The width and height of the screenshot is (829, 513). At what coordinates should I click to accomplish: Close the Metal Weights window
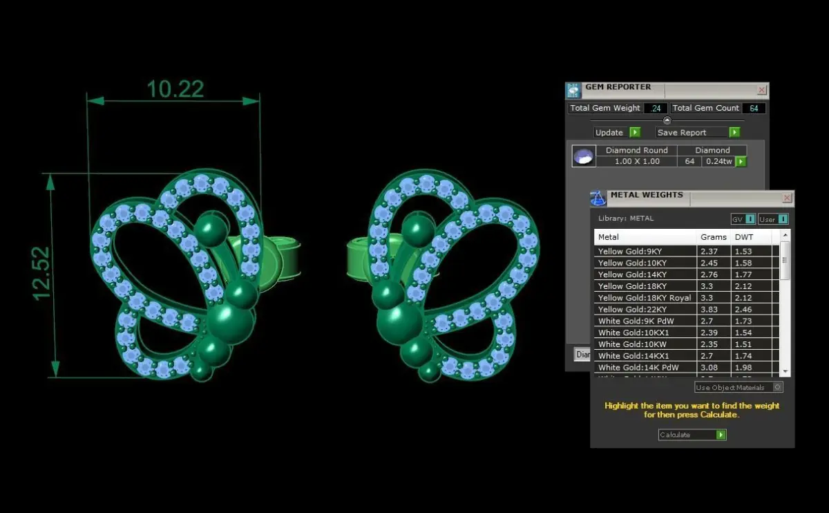(787, 198)
